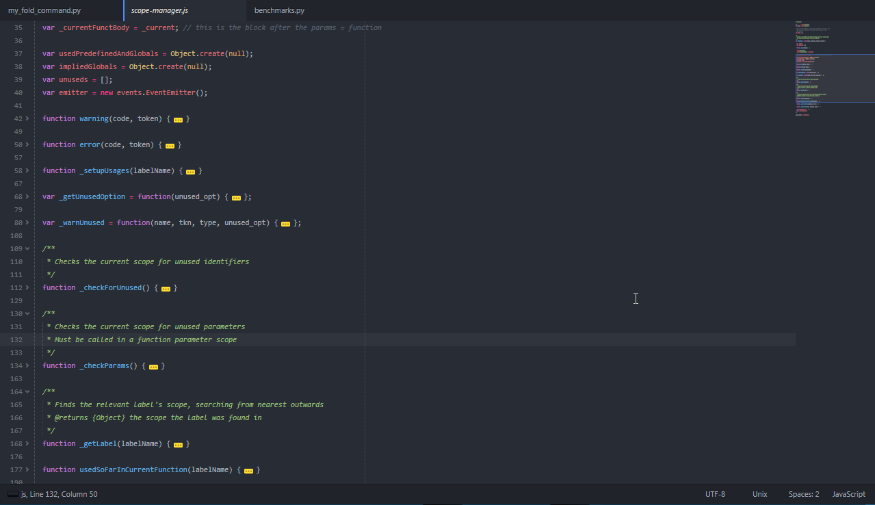Click fold marker in _getUnusedOption function
This screenshot has width=875, height=505.
(x=236, y=197)
